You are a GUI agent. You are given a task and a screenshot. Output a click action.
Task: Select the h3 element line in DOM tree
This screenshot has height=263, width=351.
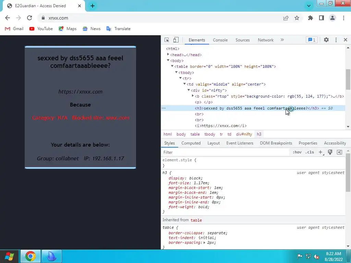tap(253, 108)
